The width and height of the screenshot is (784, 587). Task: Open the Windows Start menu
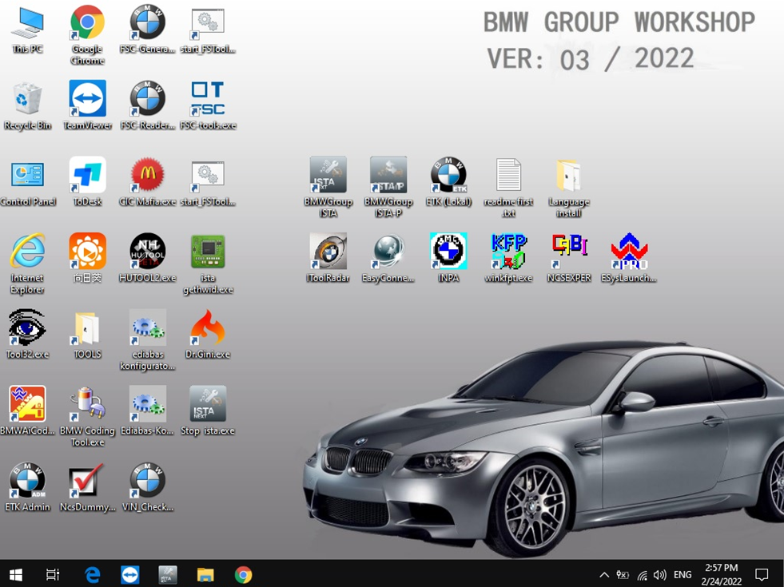coord(15,574)
